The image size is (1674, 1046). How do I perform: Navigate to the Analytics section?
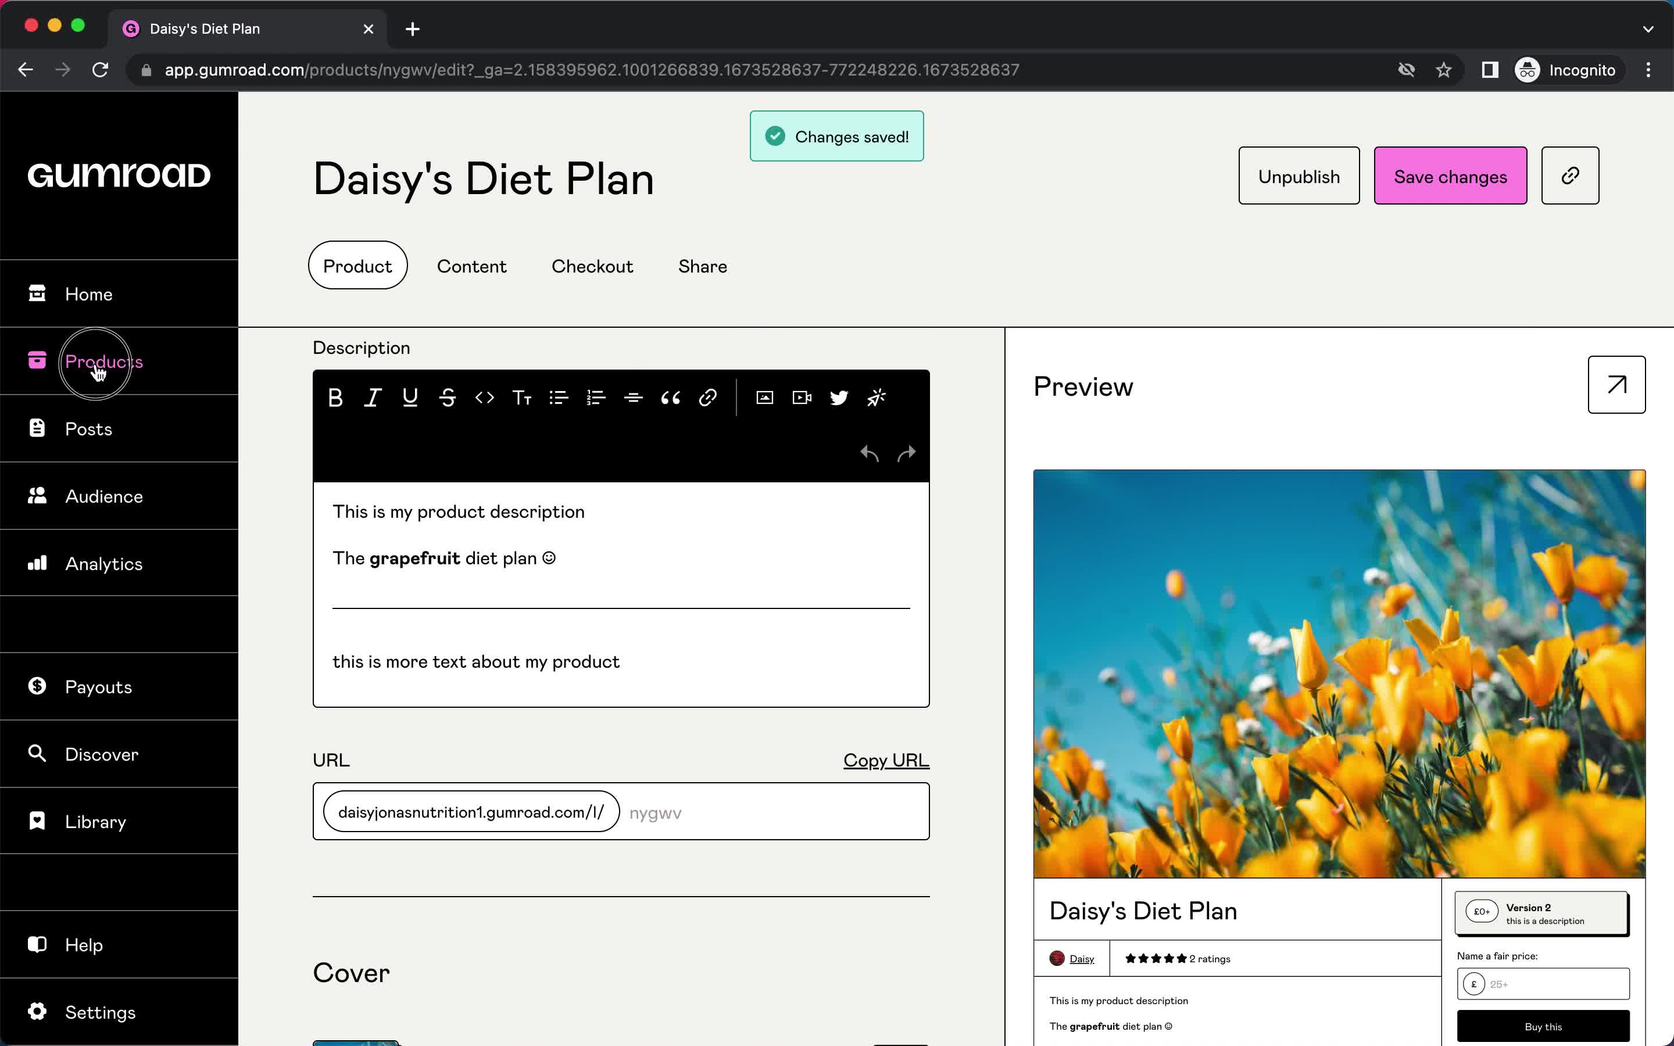103,563
